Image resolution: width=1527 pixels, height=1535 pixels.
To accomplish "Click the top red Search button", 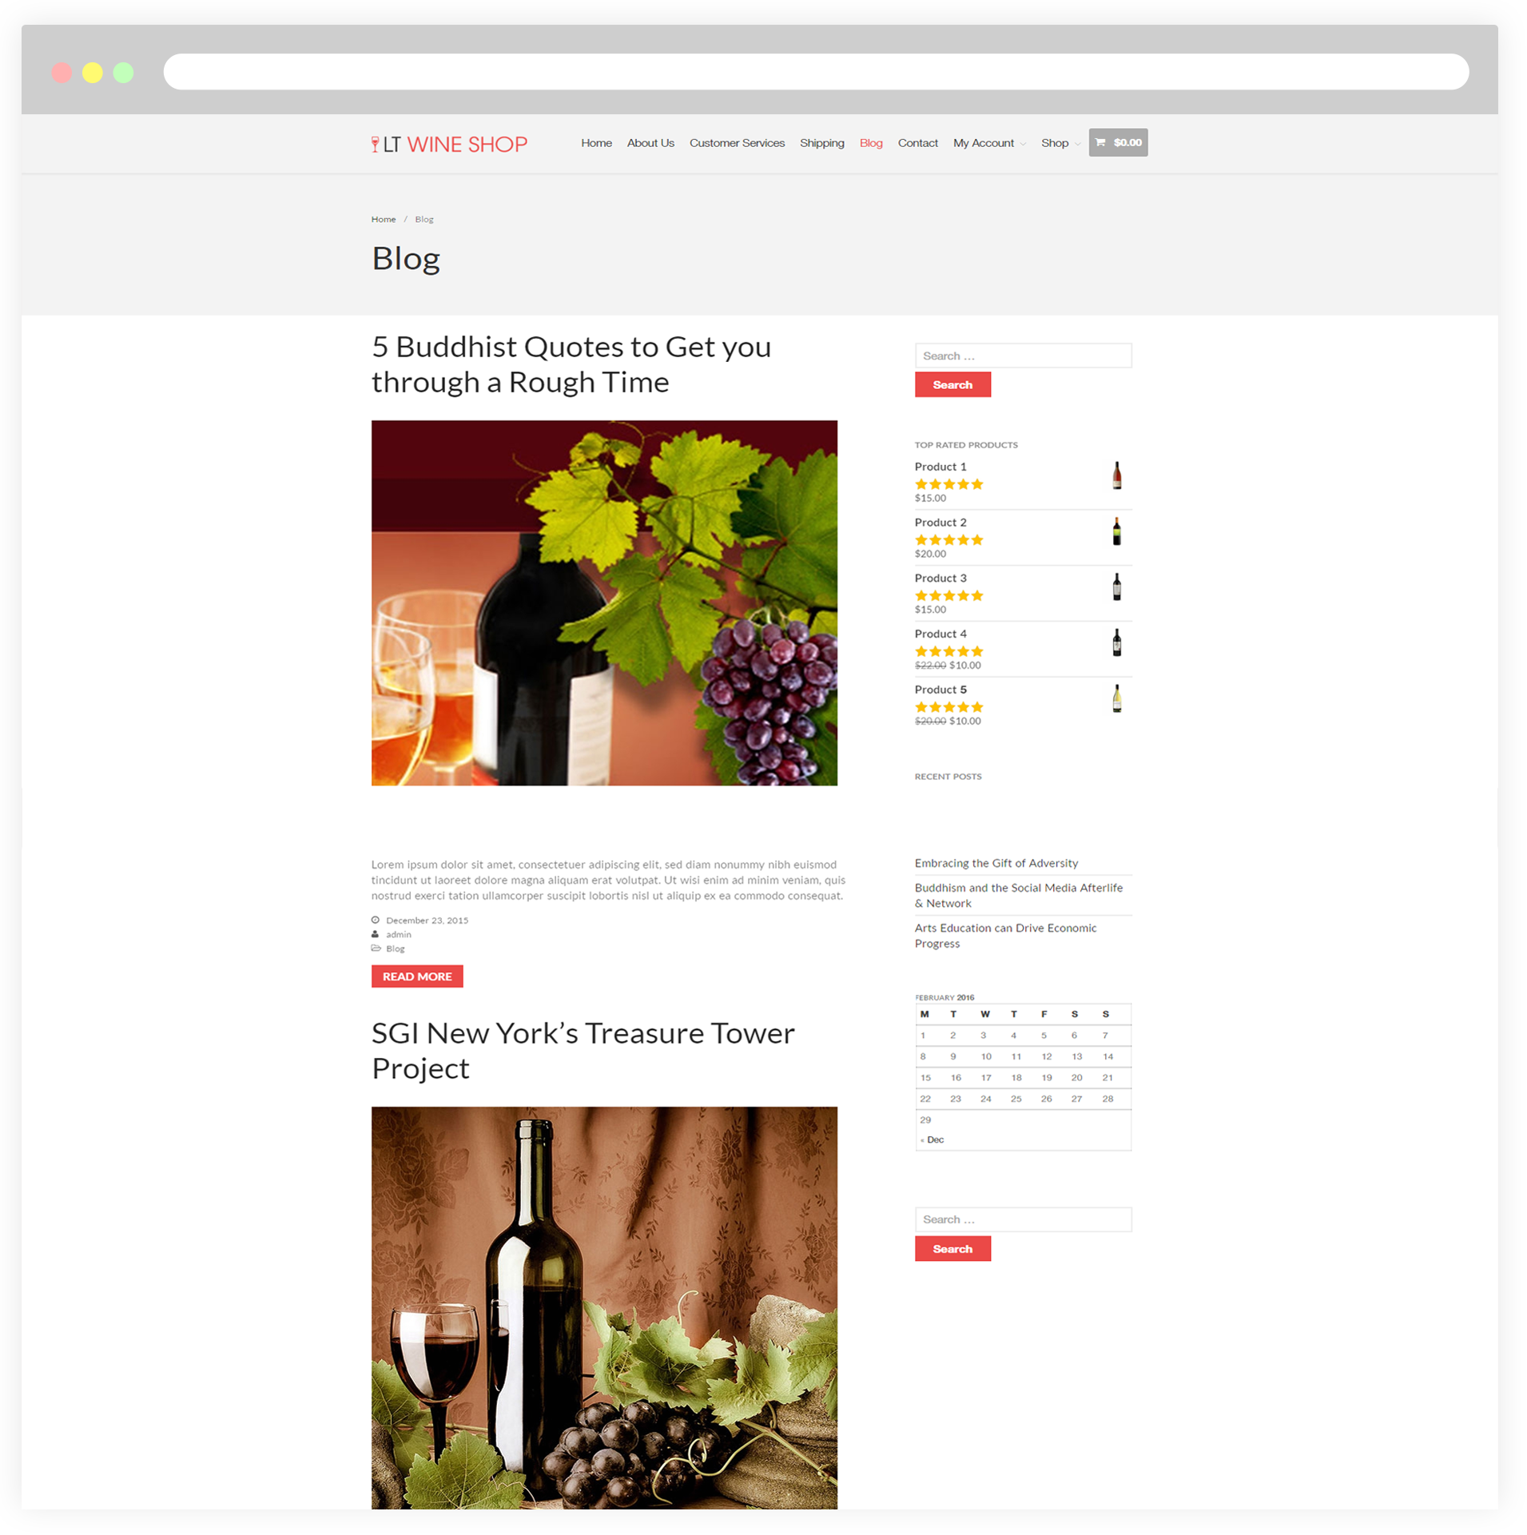I will [952, 384].
